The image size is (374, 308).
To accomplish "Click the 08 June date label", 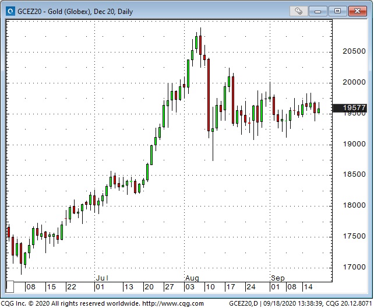I will (x=31, y=287).
